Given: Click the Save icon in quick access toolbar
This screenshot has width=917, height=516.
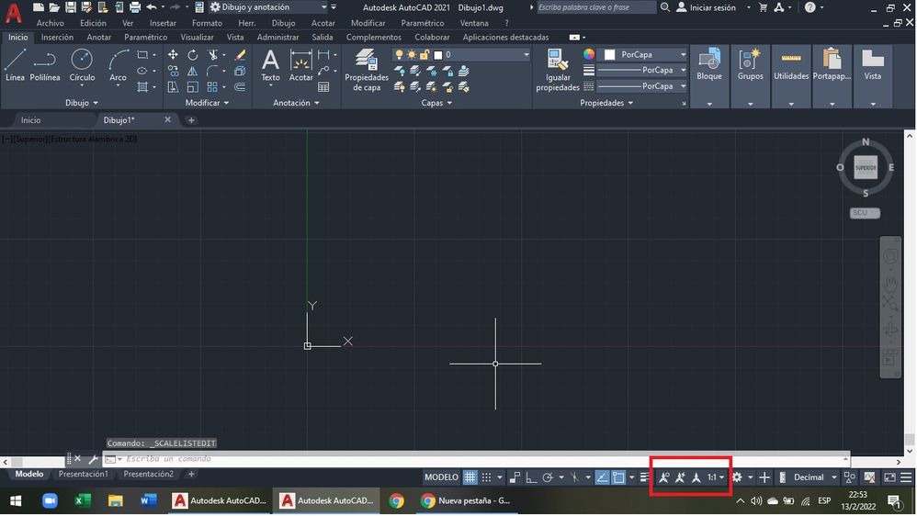Looking at the screenshot, I should click(x=70, y=7).
